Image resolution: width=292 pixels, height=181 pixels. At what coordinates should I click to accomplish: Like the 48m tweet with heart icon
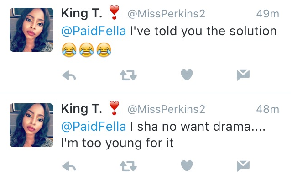point(187,166)
